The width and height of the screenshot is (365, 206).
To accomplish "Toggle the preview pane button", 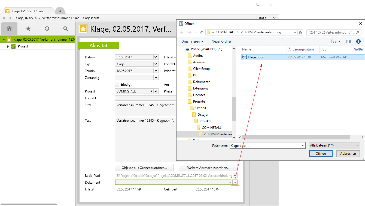I will click(x=348, y=41).
